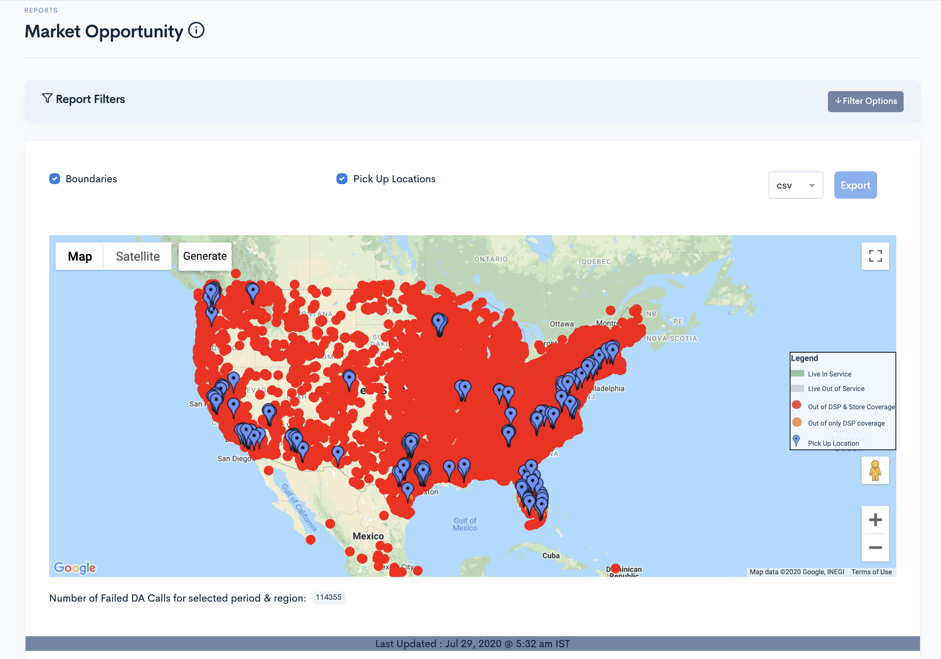Click the Google logo on map
The width and height of the screenshot is (941, 659).
pyautogui.click(x=75, y=567)
